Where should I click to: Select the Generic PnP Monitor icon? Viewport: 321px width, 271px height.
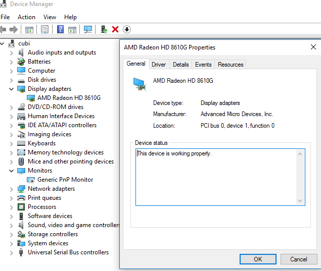[x=31, y=180]
